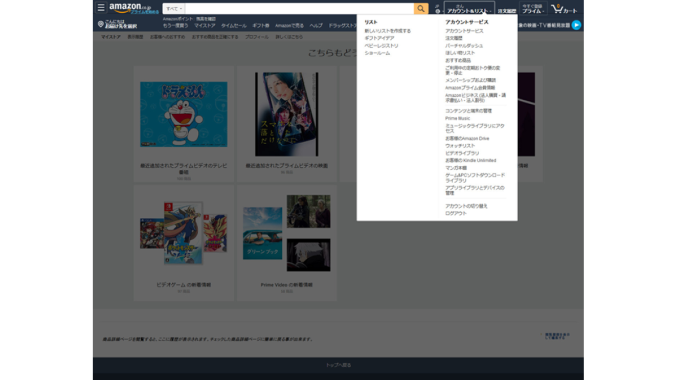Click トップへ戻る footer bar
The image size is (675, 380).
(x=338, y=365)
